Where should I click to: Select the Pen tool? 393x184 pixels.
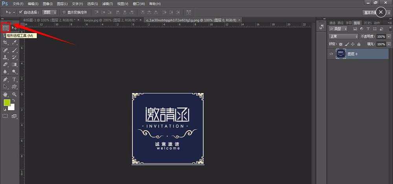6,79
